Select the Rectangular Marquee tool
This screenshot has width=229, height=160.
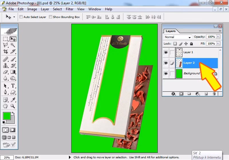click(x=5, y=39)
